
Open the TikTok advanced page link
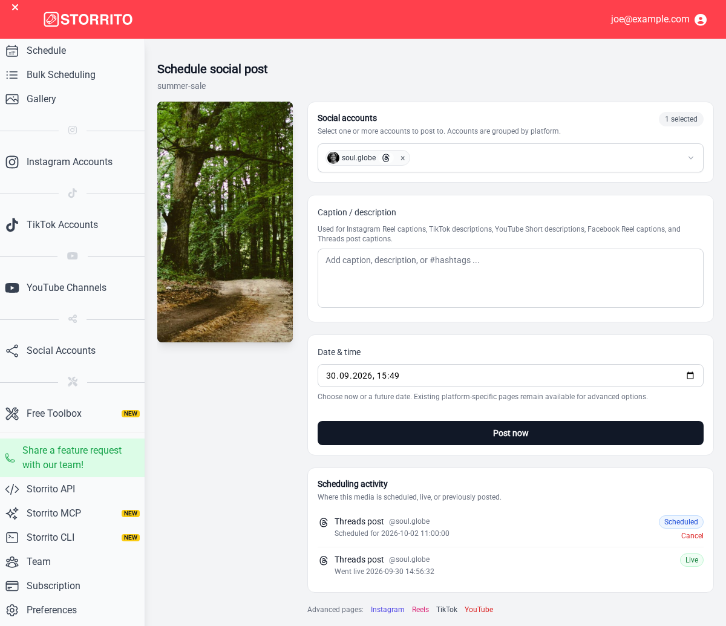tap(446, 610)
